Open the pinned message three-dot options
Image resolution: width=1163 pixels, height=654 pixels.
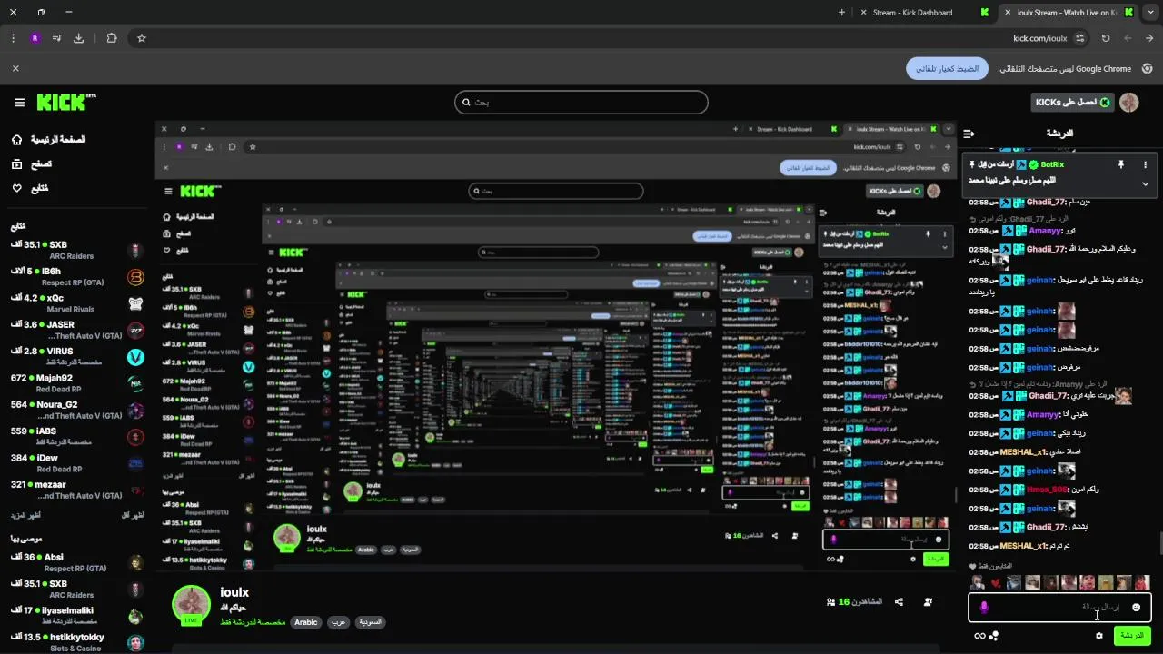(1145, 164)
